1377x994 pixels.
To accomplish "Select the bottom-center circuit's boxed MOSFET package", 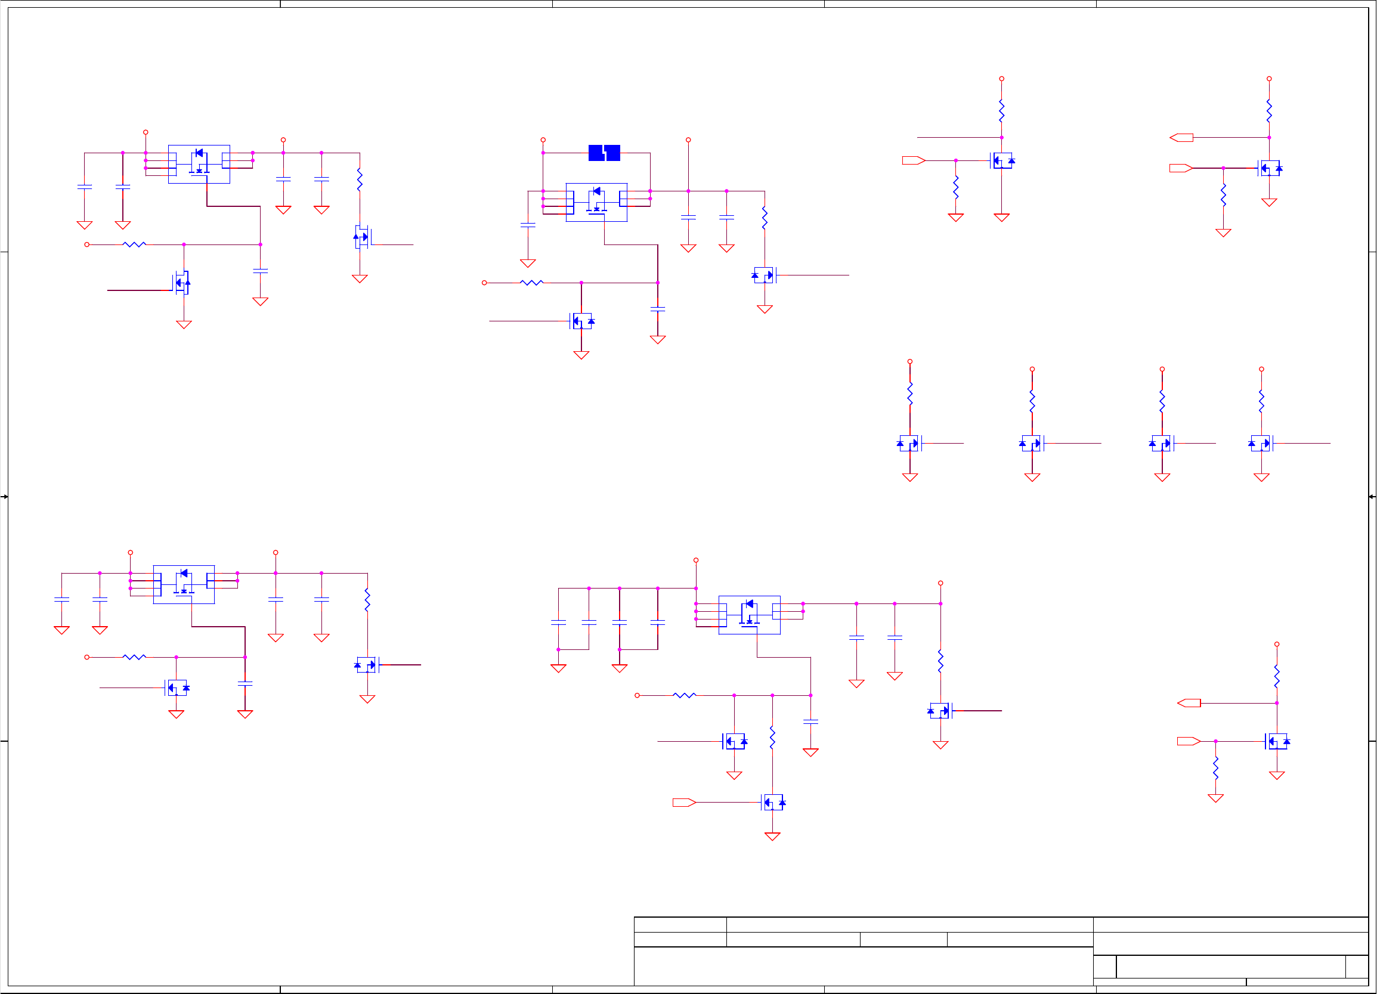I will point(749,615).
